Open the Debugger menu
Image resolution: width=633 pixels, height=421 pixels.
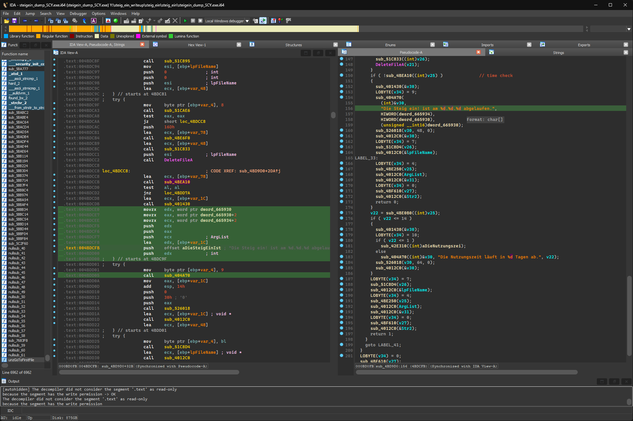78,14
